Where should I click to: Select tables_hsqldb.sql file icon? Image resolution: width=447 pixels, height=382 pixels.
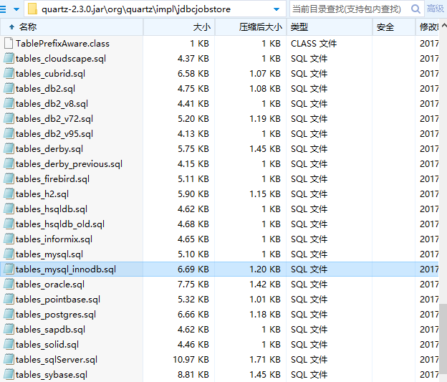point(9,209)
